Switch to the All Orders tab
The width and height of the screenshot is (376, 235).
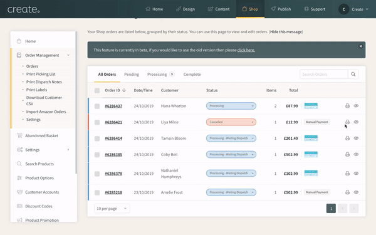(x=107, y=75)
